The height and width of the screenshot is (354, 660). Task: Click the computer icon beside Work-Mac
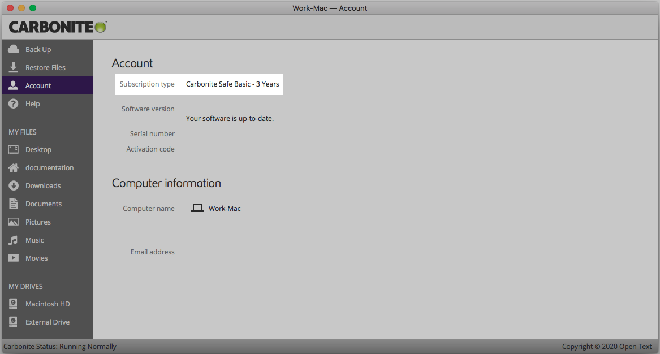pyautogui.click(x=197, y=208)
